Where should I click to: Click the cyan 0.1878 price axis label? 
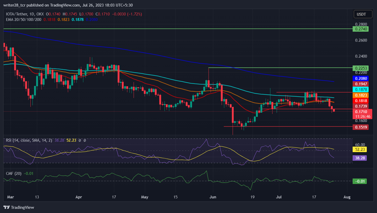click(x=361, y=89)
